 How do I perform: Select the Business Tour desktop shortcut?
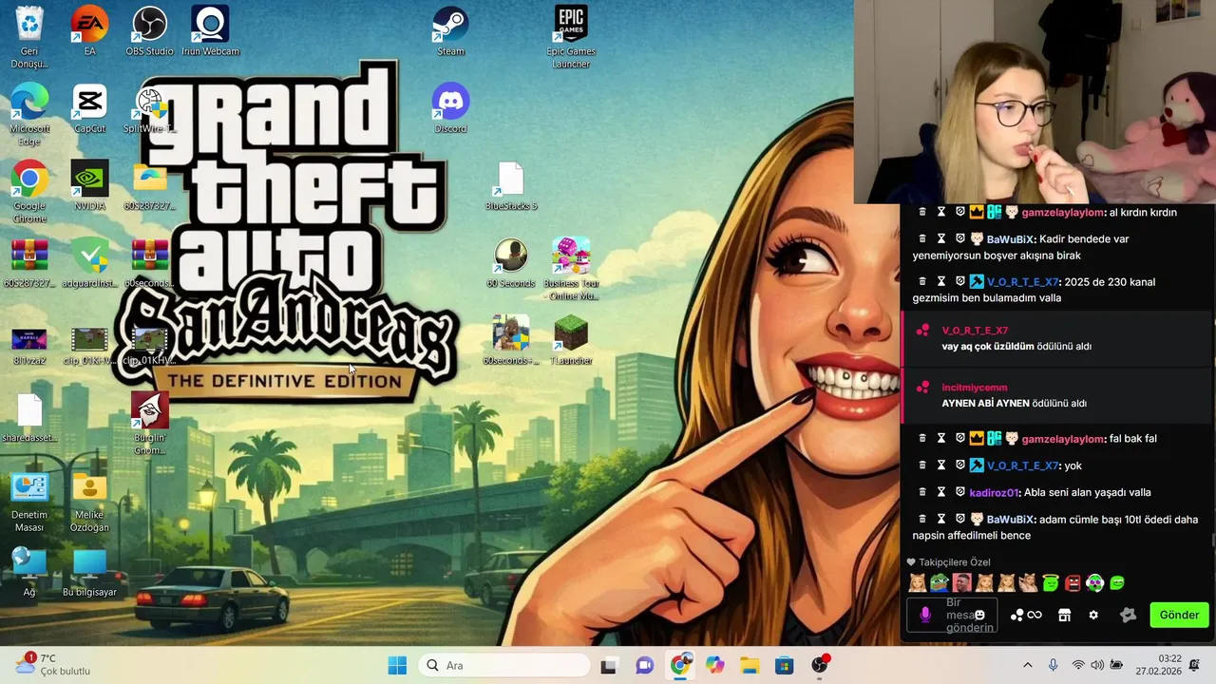(x=571, y=269)
